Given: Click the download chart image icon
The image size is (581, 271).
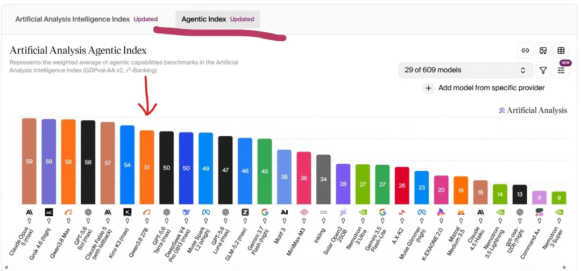Looking at the screenshot, I should [x=543, y=51].
